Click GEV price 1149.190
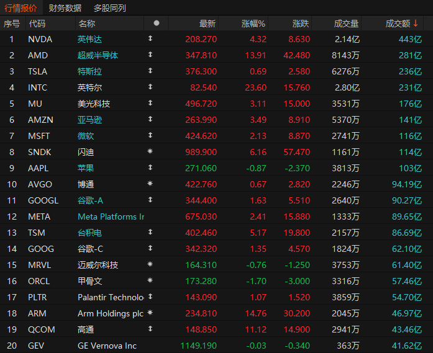Viewport: 433px width, 353px height. tap(199, 346)
